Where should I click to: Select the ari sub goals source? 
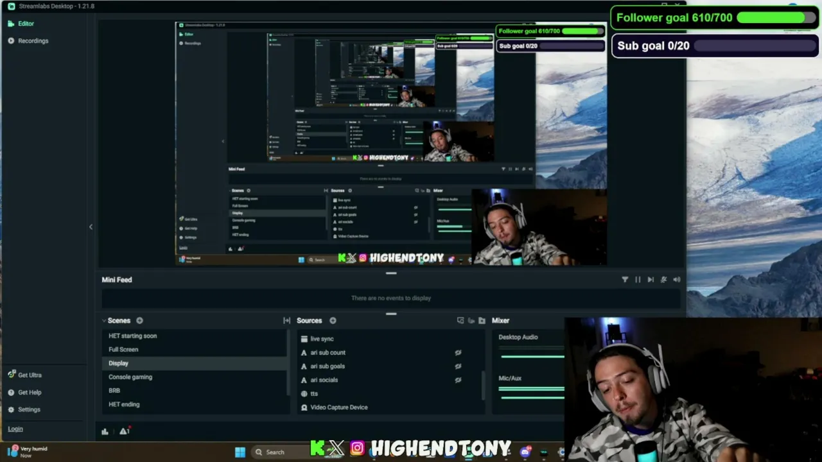389,366
